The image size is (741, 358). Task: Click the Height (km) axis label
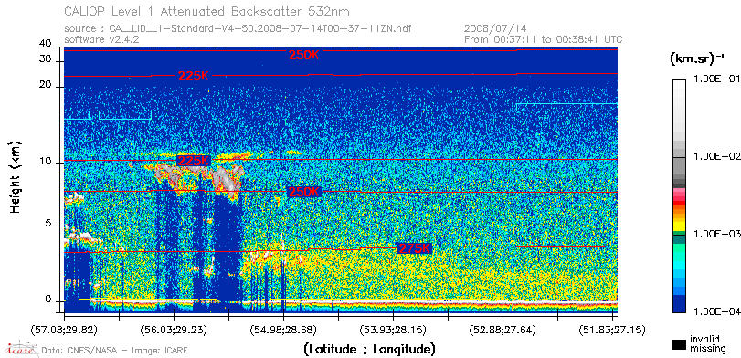(16, 177)
